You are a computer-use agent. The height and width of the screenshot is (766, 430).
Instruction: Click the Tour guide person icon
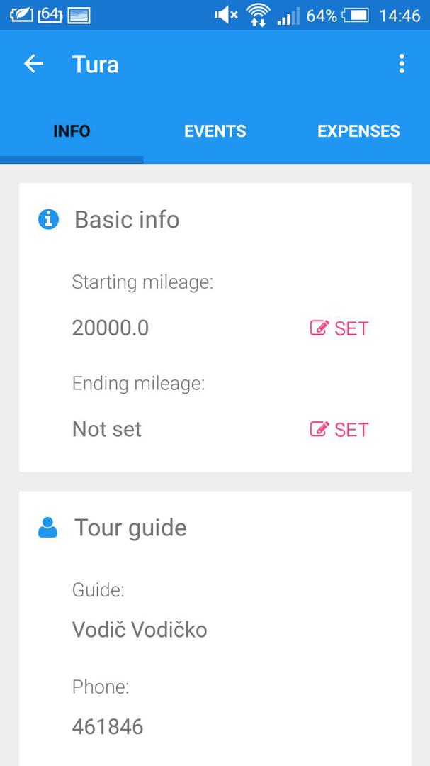pos(47,528)
